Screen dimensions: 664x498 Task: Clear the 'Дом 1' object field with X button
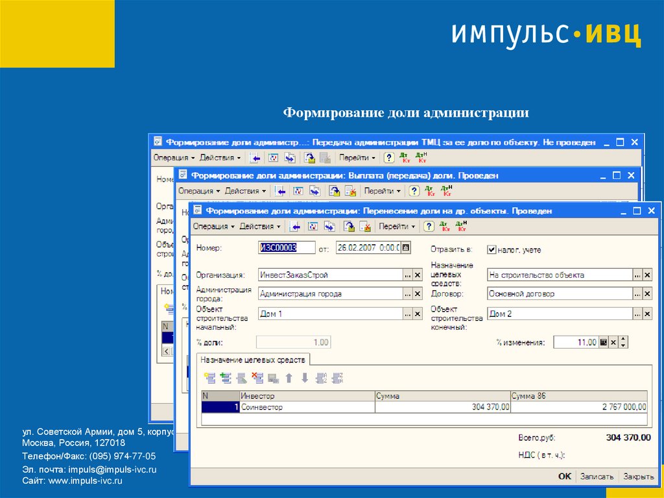pyautogui.click(x=418, y=314)
